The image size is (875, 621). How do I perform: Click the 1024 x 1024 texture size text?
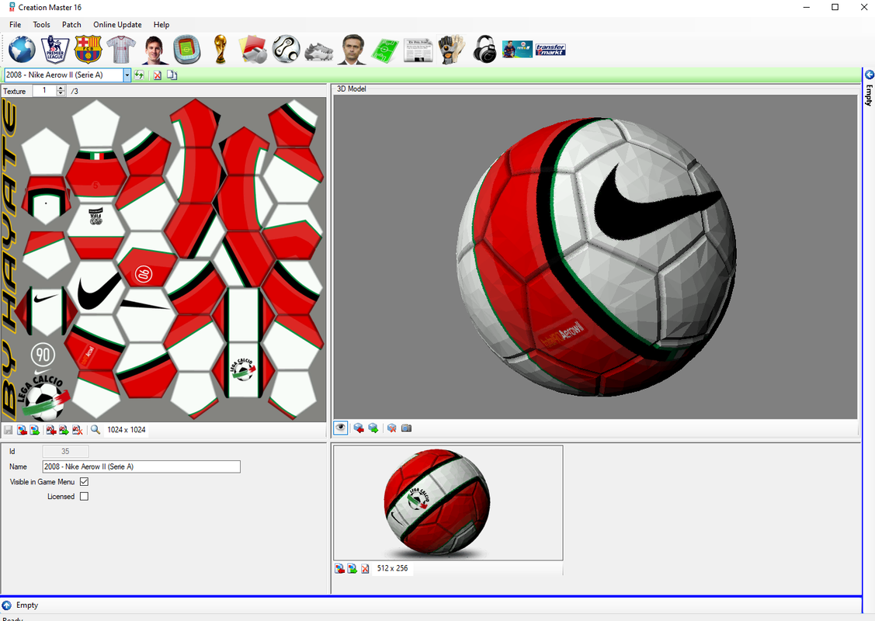(x=126, y=429)
